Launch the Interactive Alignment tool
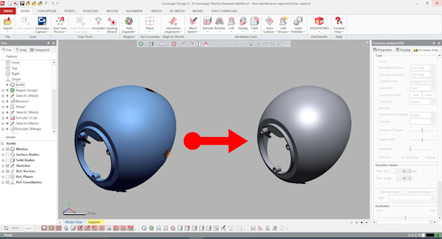442x239 pixels. click(x=173, y=25)
